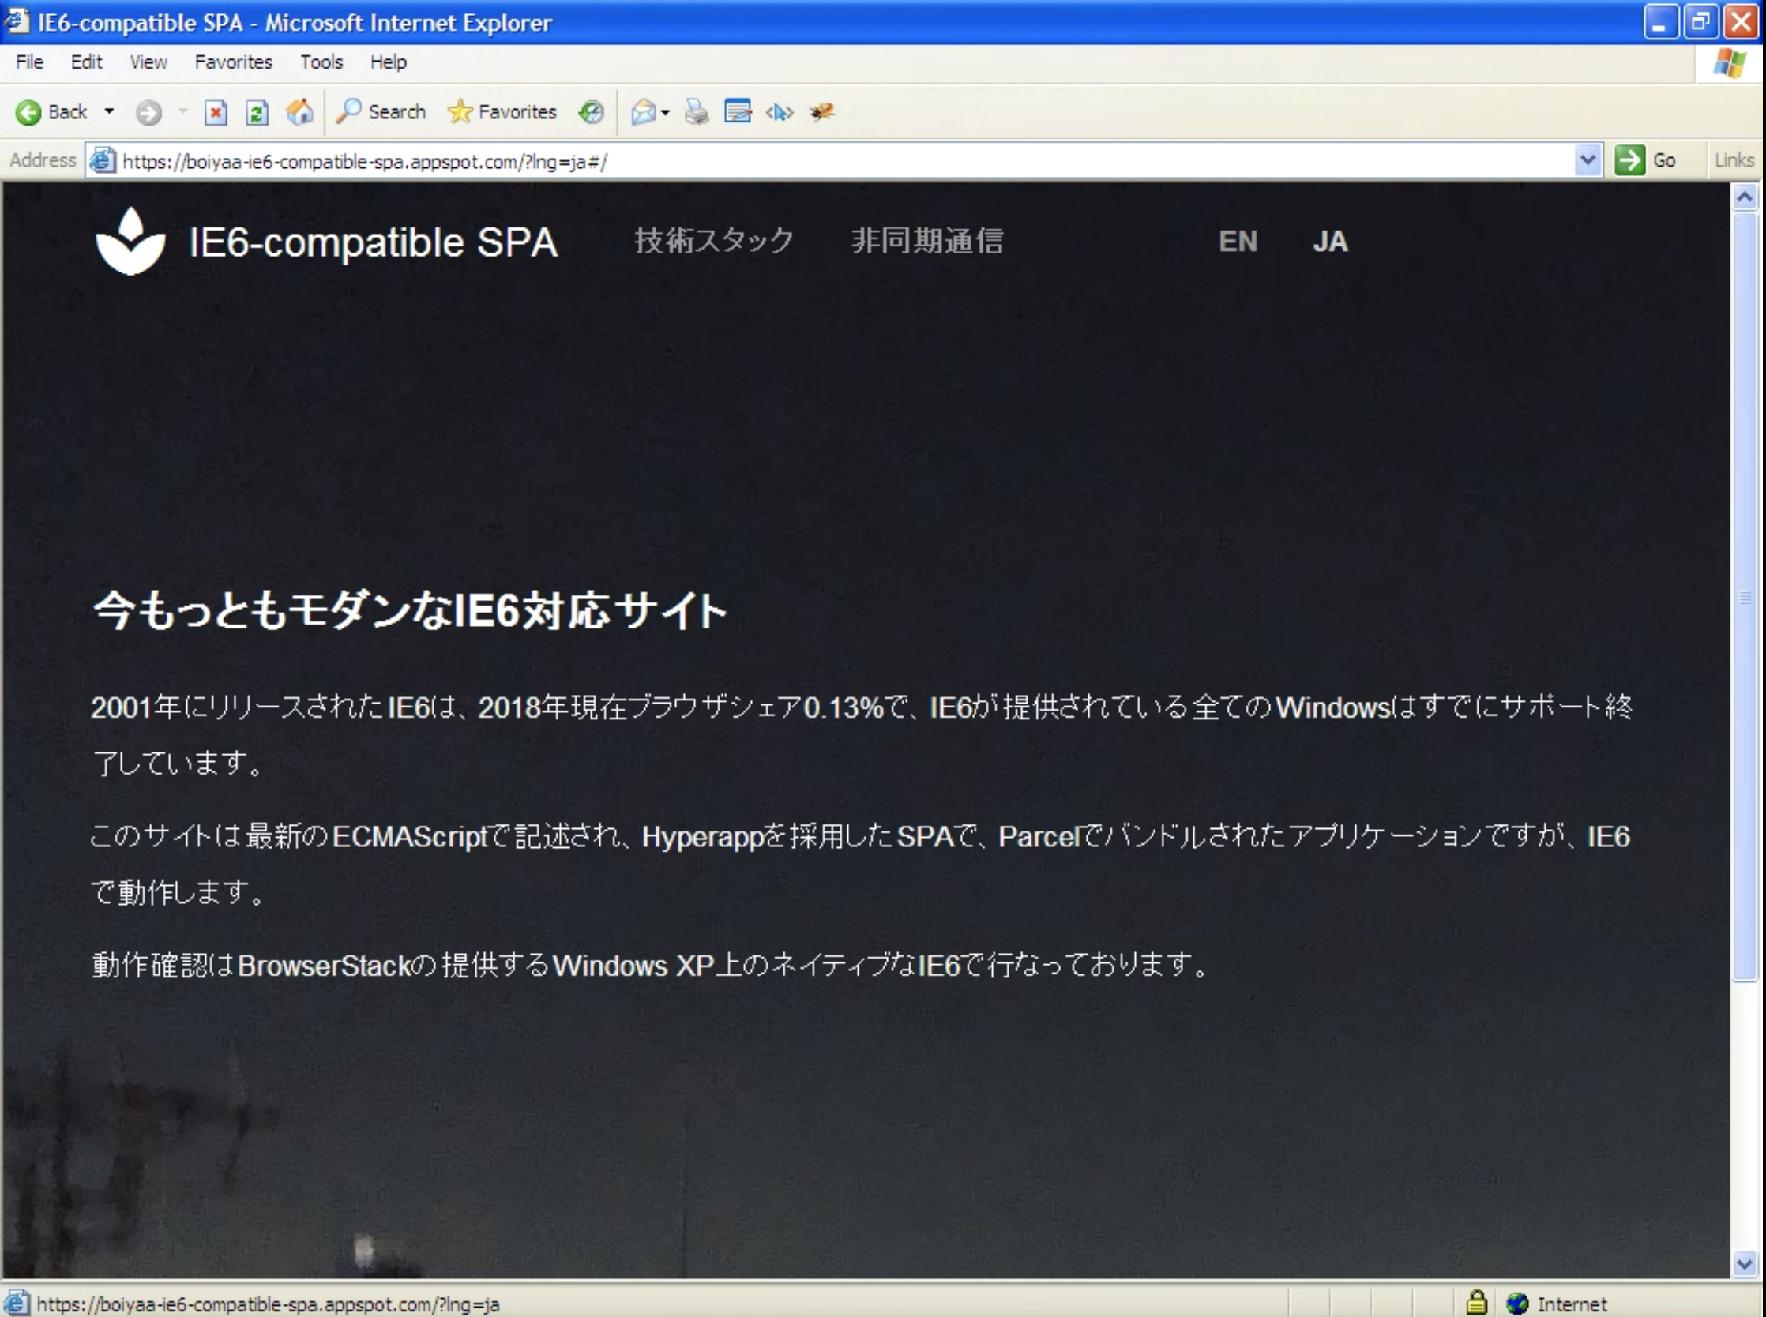This screenshot has height=1317, width=1766.
Task: Expand the Mail dropdown arrow
Action: (x=665, y=112)
